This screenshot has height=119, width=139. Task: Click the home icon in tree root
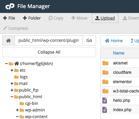click(x=17, y=64)
